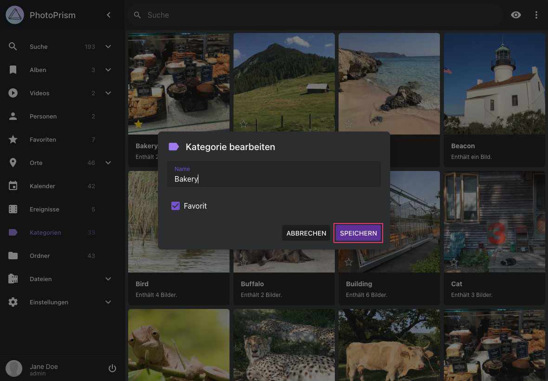The image size is (548, 381).
Task: Open Favoriten in the sidebar
Action: coord(43,139)
